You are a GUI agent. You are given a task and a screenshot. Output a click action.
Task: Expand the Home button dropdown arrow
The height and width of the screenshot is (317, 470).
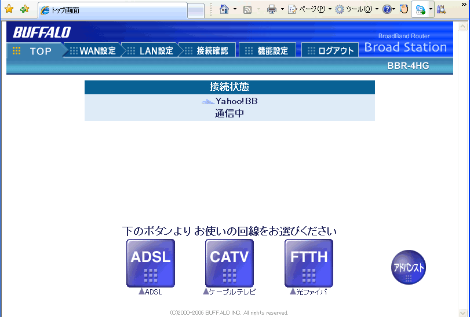(235, 9)
